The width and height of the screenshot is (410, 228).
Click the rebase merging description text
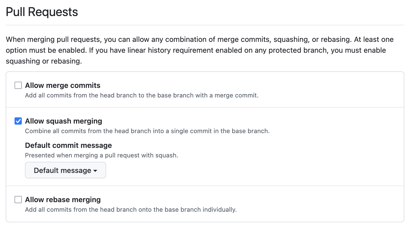click(131, 210)
